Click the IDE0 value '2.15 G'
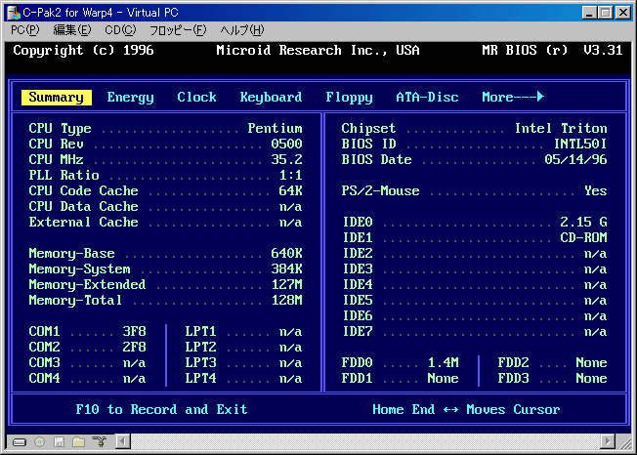637x455 pixels. tap(584, 222)
